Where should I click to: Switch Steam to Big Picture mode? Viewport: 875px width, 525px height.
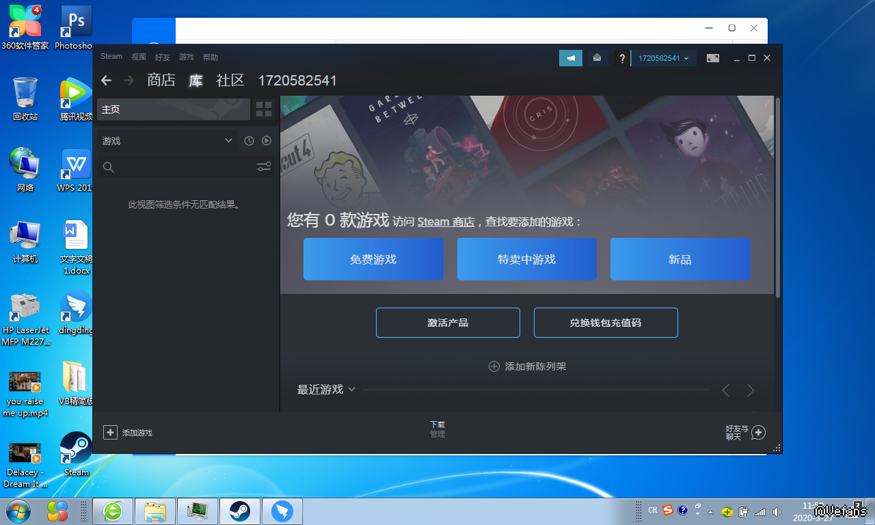click(713, 58)
